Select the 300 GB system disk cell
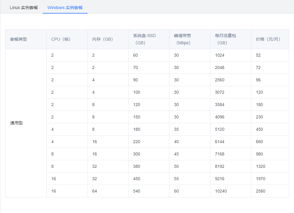The height and width of the screenshot is (213, 294). pyautogui.click(x=137, y=154)
